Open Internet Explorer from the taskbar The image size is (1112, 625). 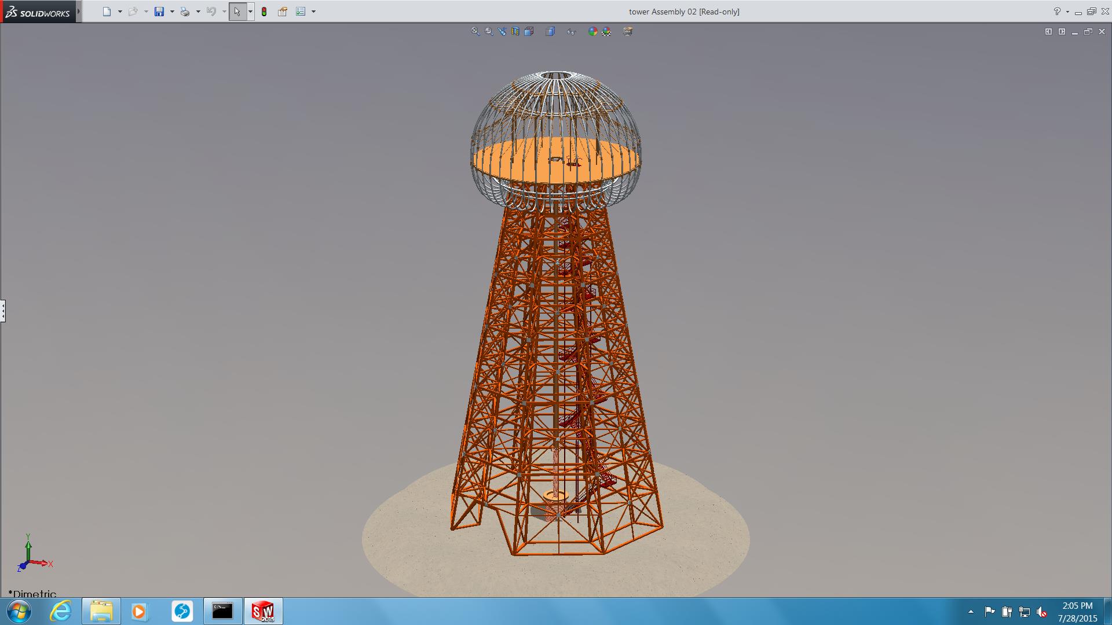(x=61, y=611)
